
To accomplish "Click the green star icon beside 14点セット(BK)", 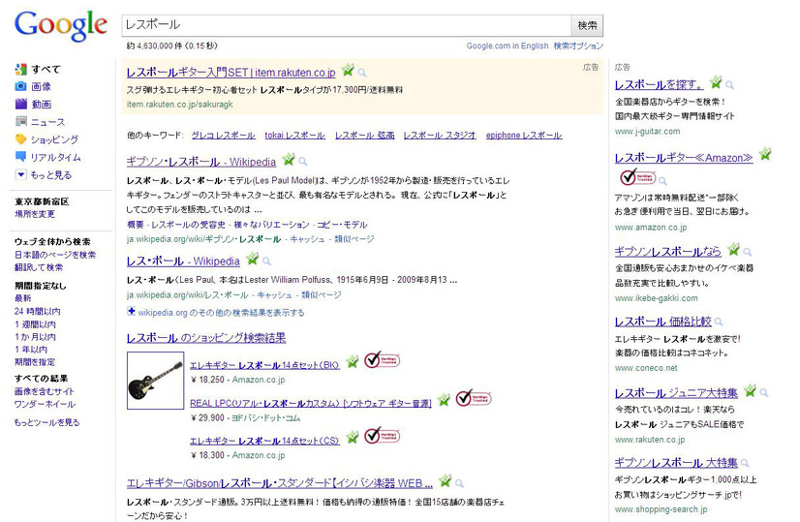I will (352, 362).
